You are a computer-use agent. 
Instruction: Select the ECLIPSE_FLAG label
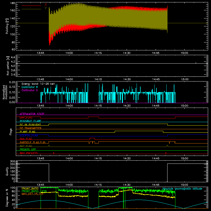pos(29,135)
